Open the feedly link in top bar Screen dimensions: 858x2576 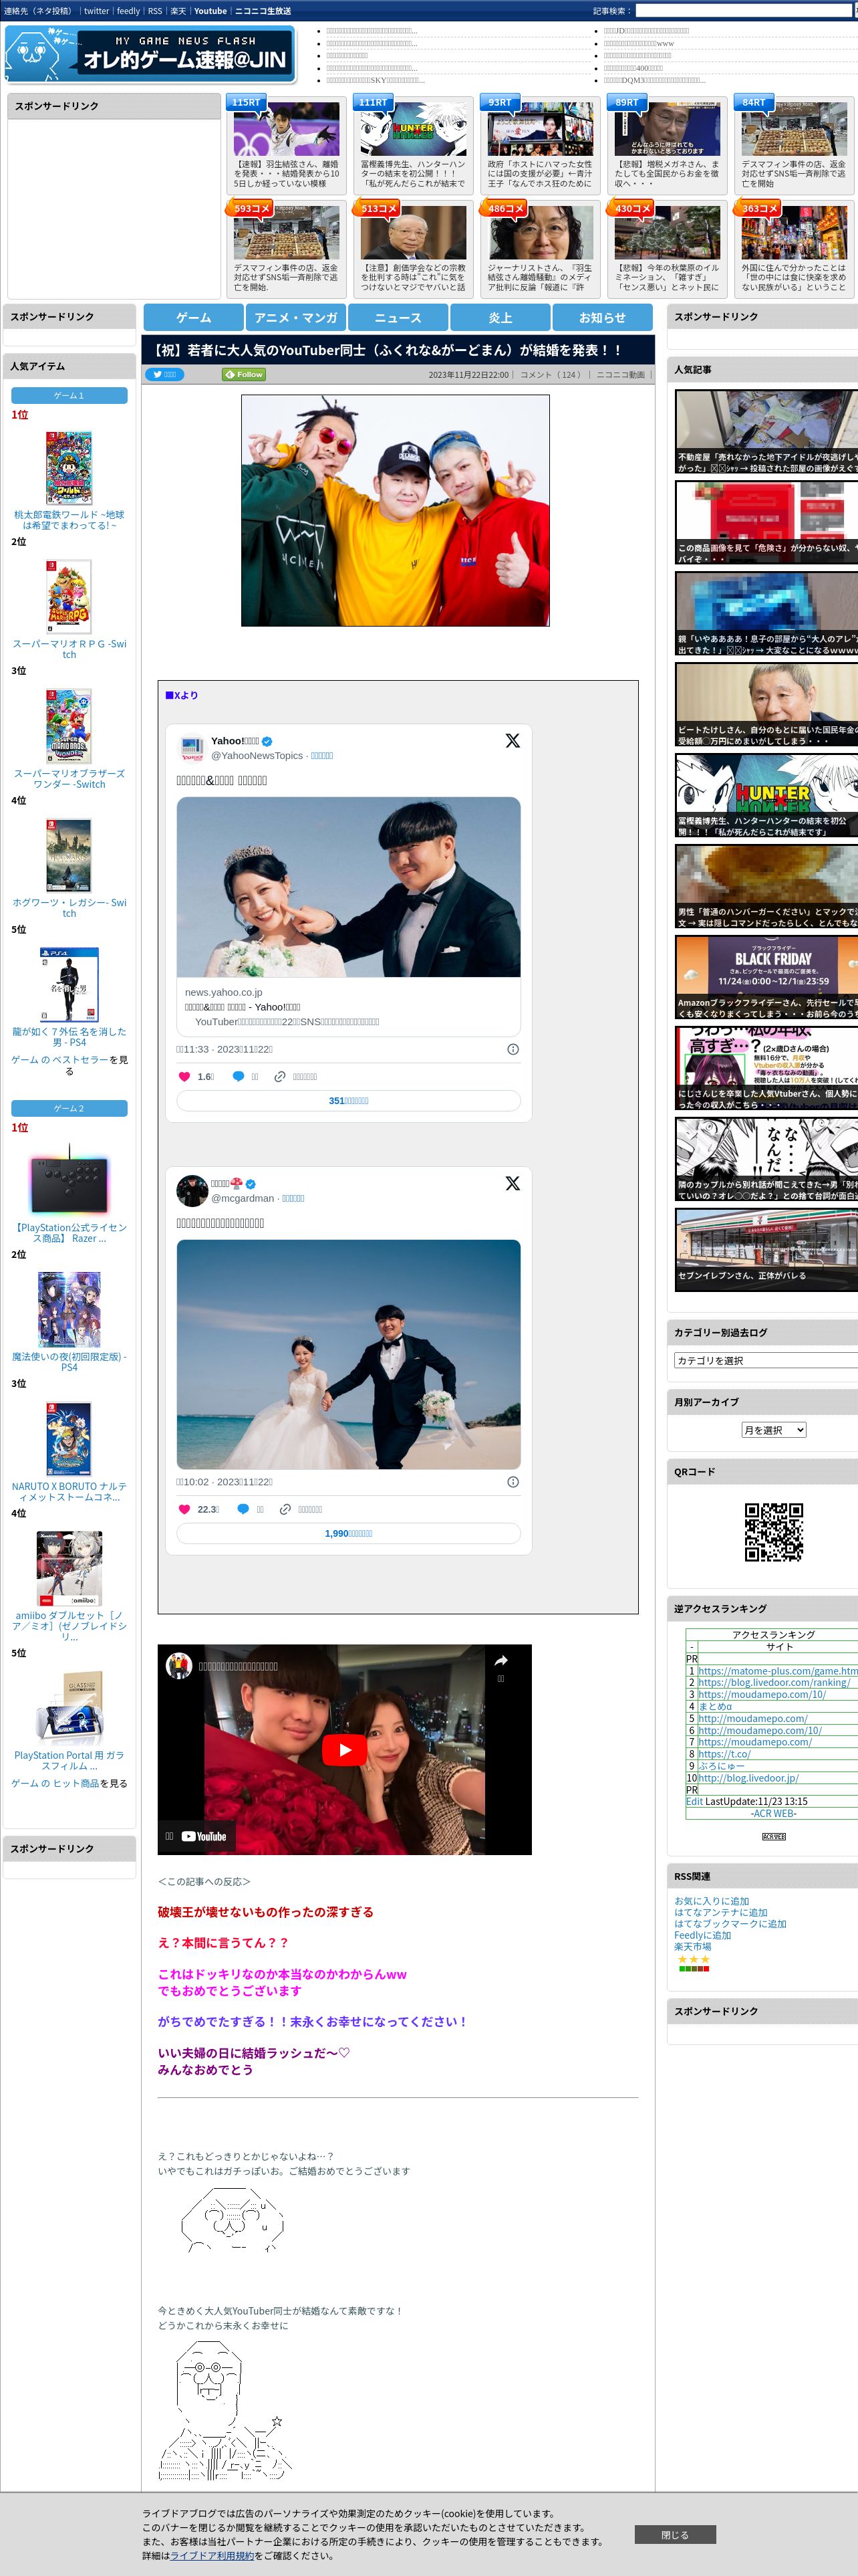coord(128,11)
